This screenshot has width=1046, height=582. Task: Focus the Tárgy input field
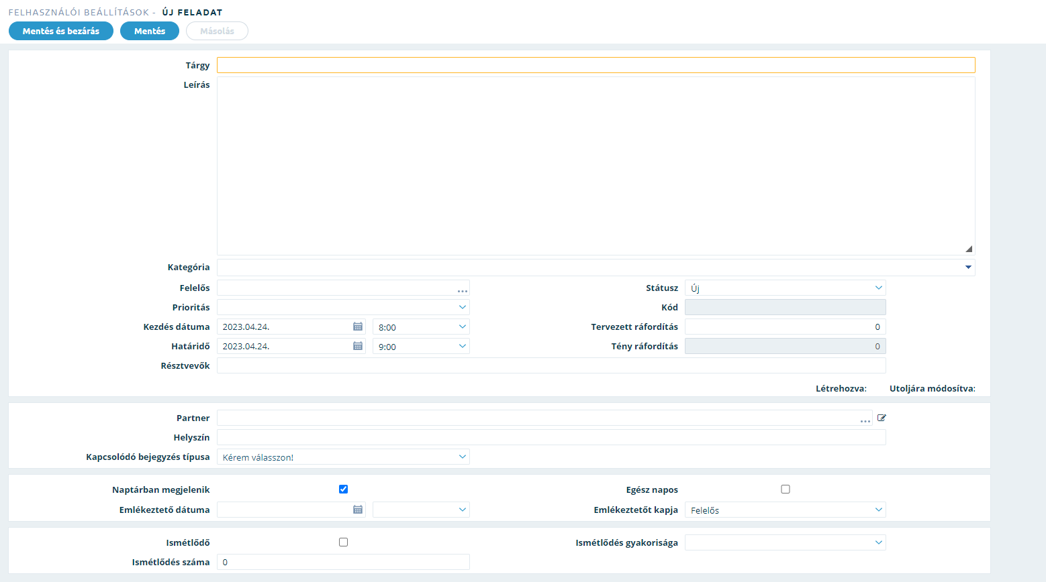click(x=596, y=65)
